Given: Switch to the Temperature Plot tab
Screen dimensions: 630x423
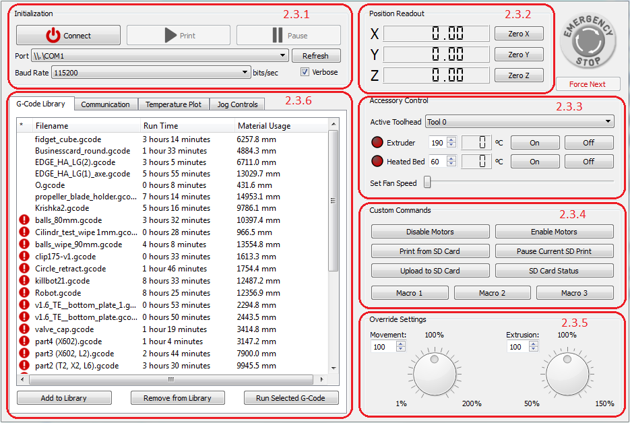Looking at the screenshot, I should point(173,104).
